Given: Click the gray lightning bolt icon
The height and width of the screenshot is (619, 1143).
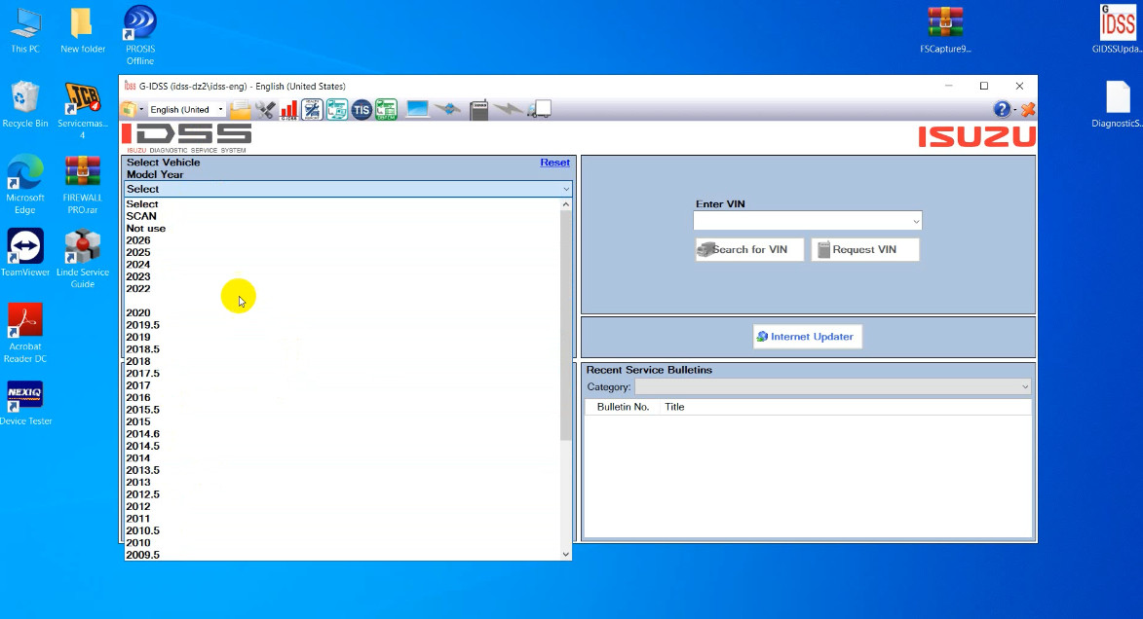Looking at the screenshot, I should (508, 109).
